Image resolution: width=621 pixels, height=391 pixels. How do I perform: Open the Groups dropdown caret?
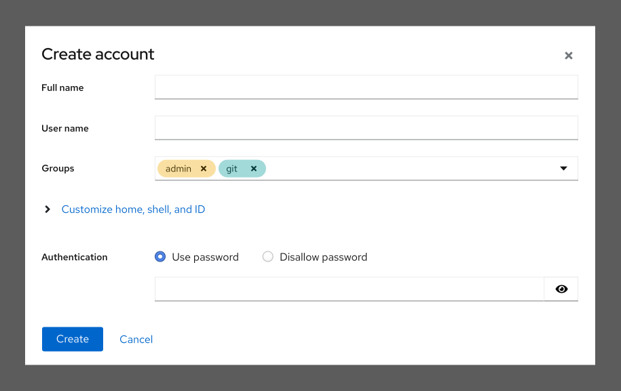click(x=563, y=168)
